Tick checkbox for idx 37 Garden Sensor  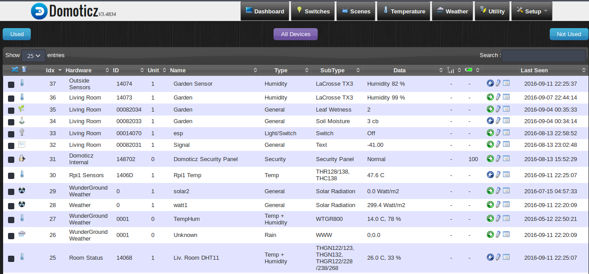[11, 84]
